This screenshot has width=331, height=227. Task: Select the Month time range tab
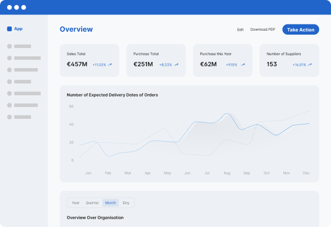pyautogui.click(x=111, y=203)
